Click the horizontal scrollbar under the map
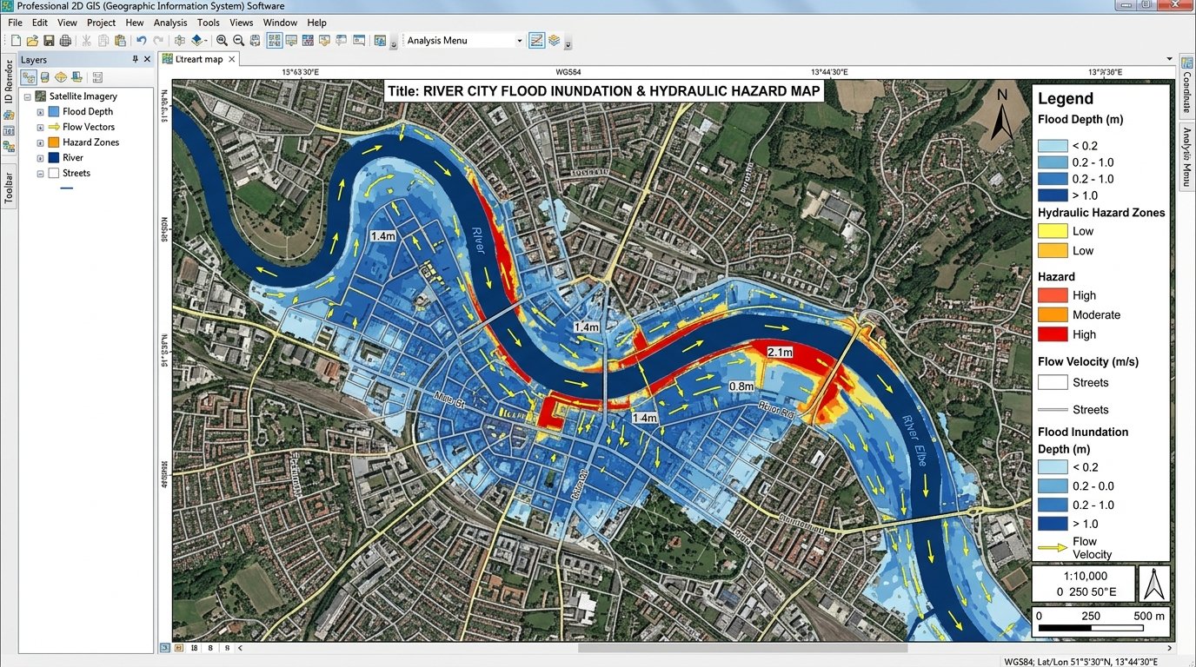 pyautogui.click(x=742, y=647)
